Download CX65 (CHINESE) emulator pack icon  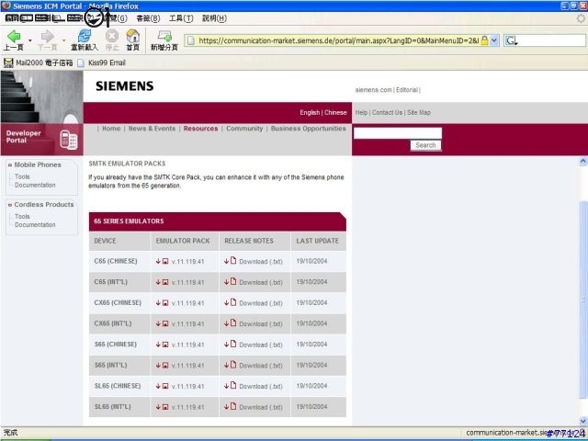pos(165,303)
